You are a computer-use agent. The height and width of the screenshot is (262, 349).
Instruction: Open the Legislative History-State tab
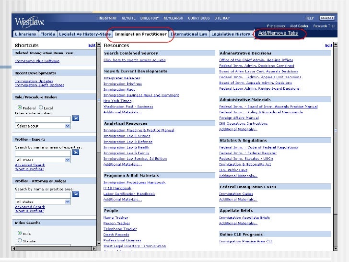[x=85, y=34]
